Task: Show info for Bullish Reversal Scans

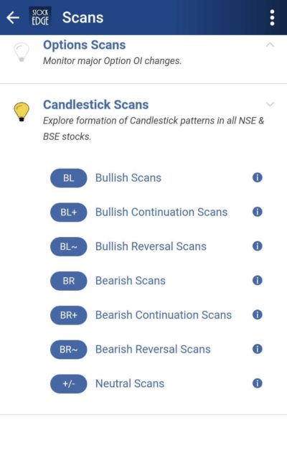Action: pos(258,246)
